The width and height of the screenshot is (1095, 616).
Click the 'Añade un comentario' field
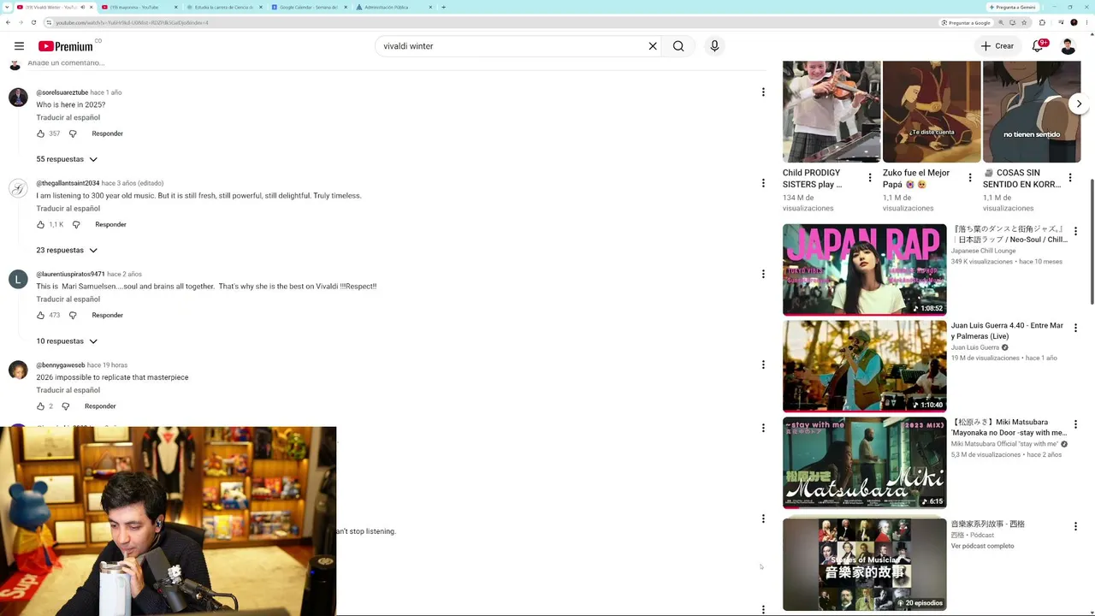(66, 63)
